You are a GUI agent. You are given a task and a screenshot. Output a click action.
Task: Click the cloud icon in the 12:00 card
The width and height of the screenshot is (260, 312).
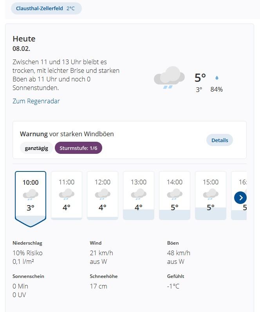pyautogui.click(x=103, y=194)
